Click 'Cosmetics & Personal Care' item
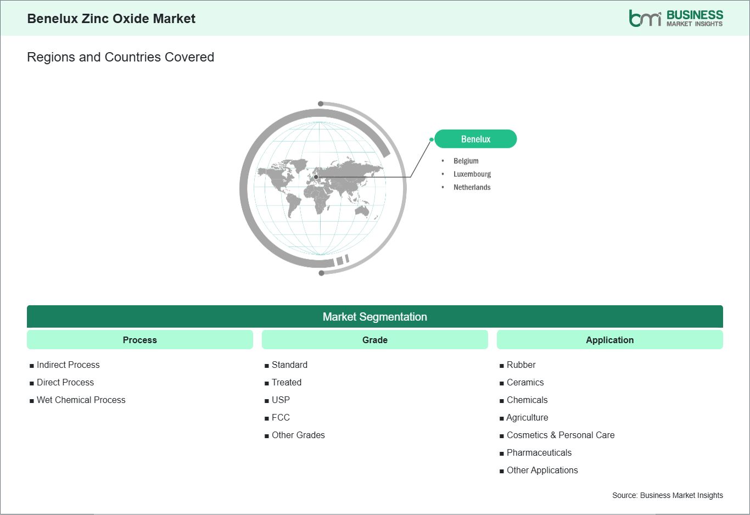Viewport: 750px width, 515px height. (x=561, y=435)
